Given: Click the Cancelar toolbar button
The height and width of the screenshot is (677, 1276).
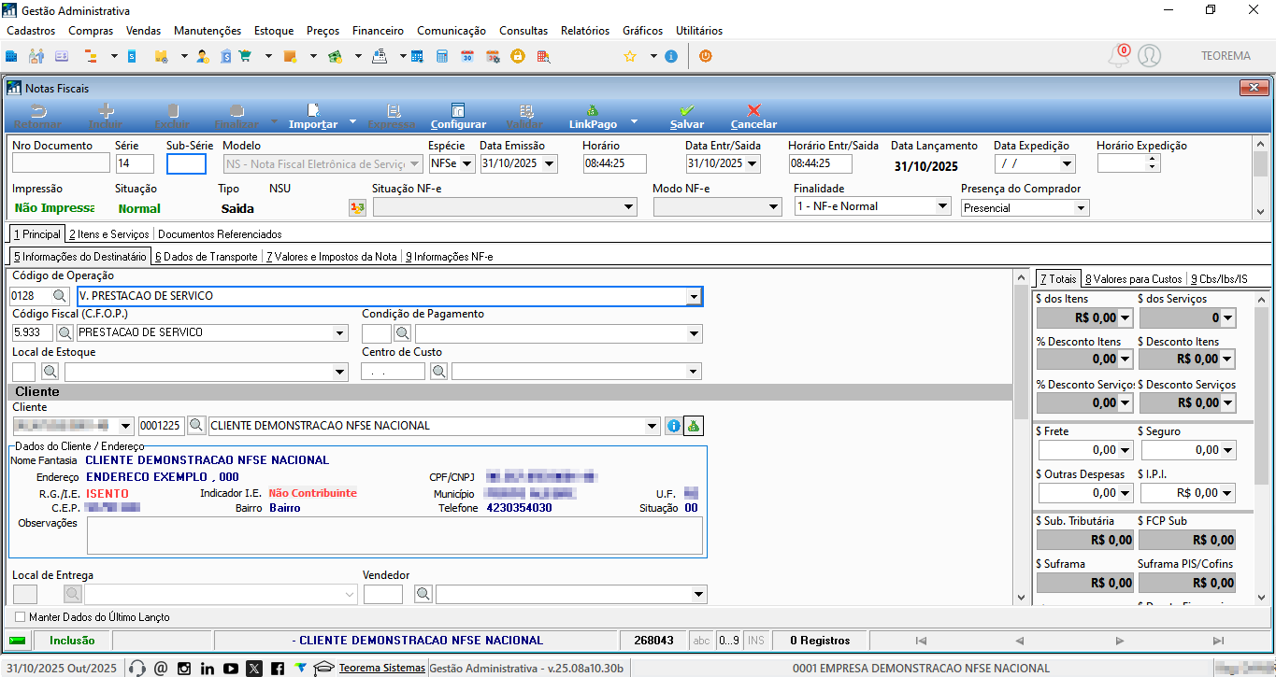Looking at the screenshot, I should (x=753, y=117).
